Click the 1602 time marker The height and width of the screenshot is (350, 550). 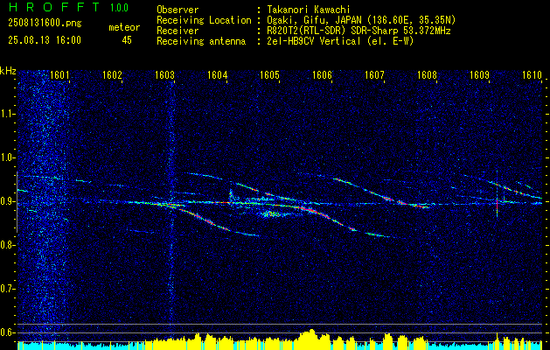(112, 75)
